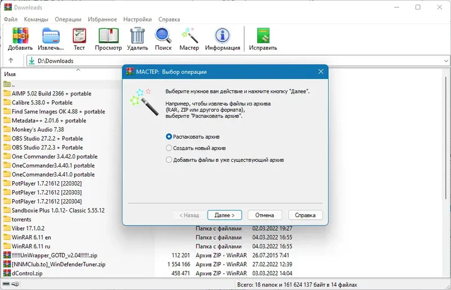The width and height of the screenshot is (451, 290).
Task: Select Распаковать архив radio option
Action: click(169, 137)
